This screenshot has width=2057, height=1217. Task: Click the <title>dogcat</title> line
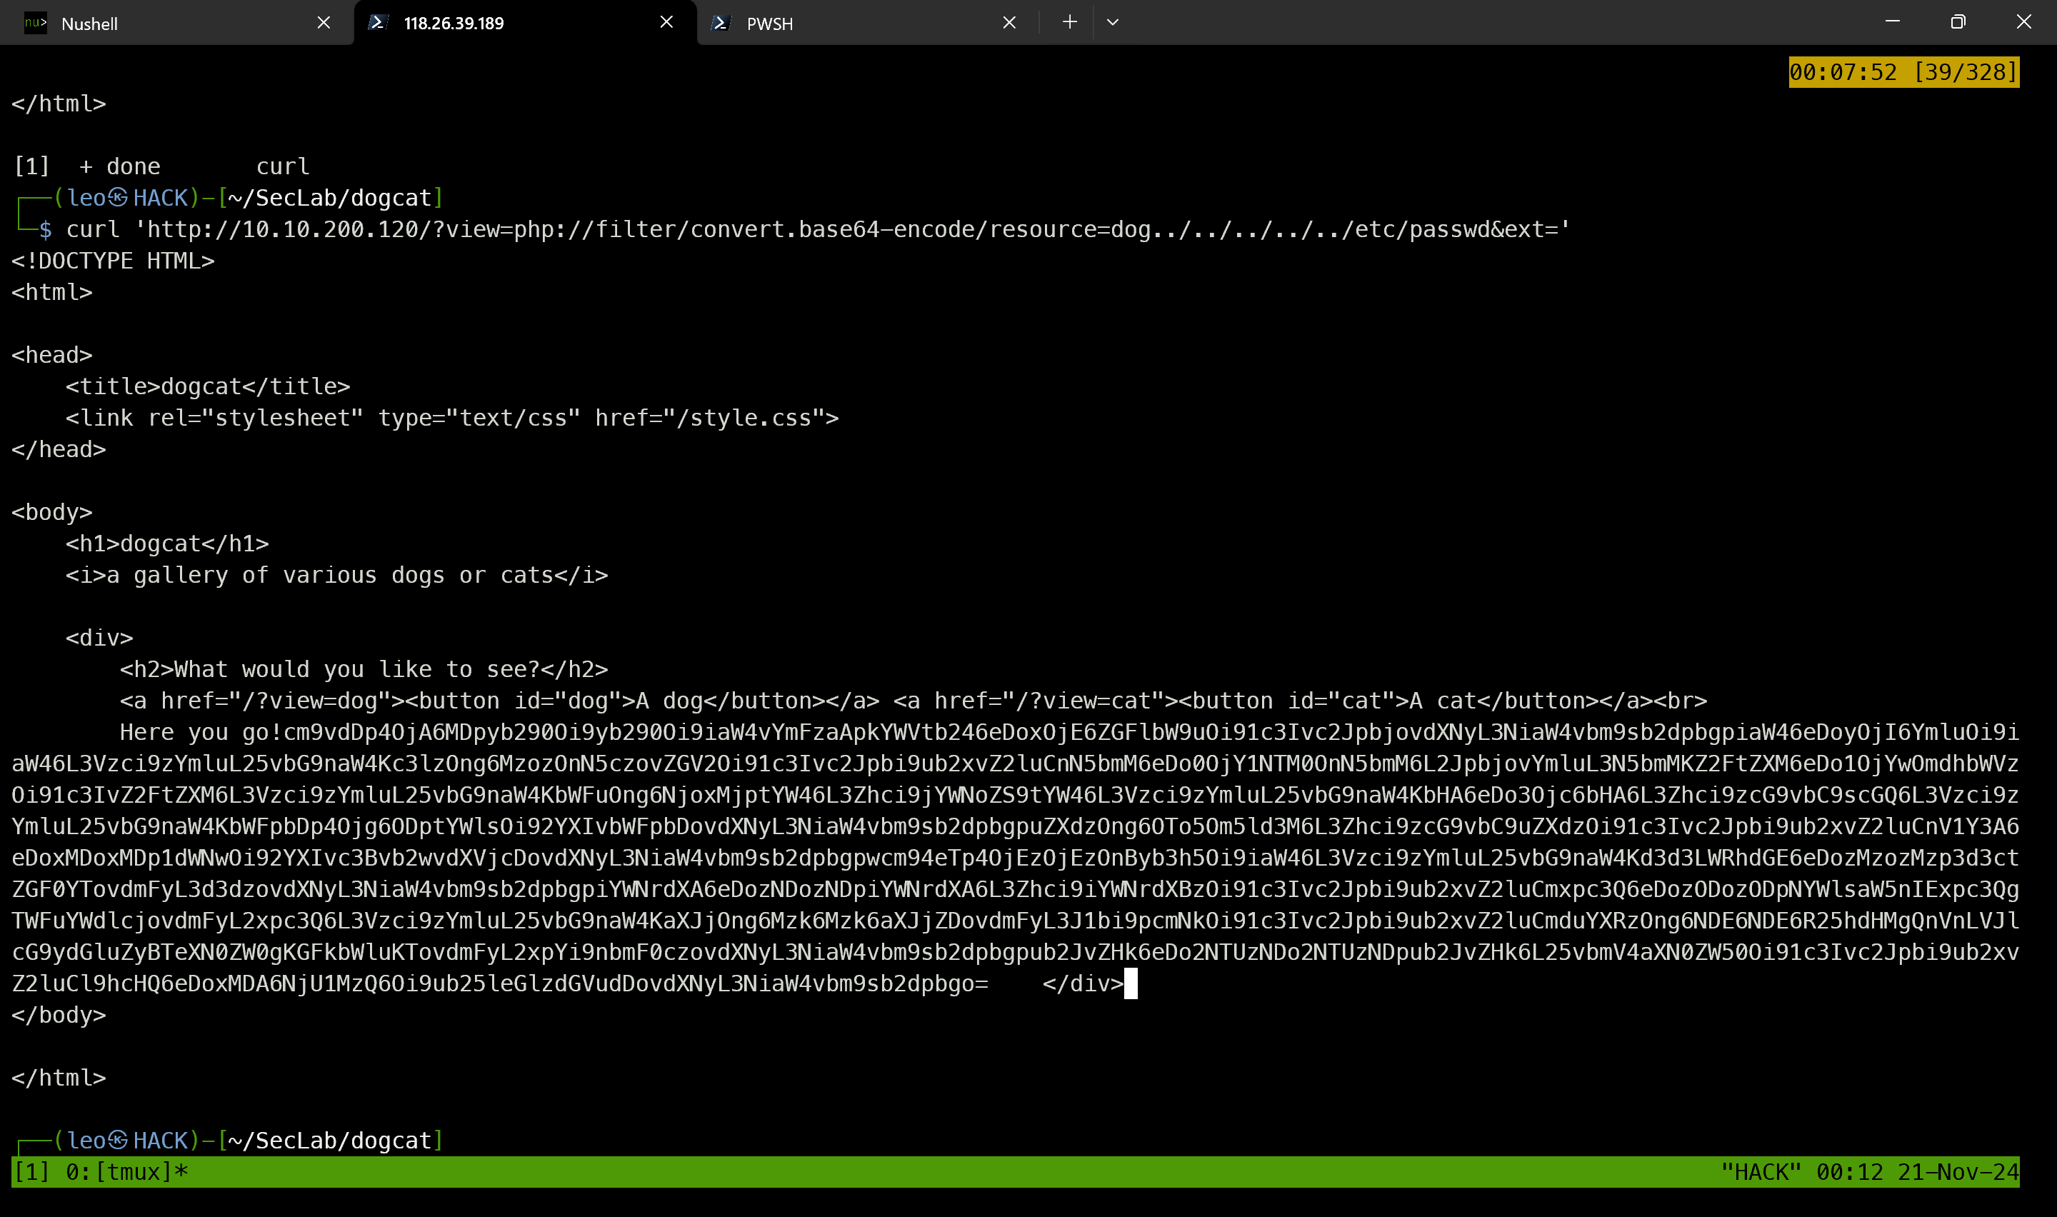coord(207,386)
